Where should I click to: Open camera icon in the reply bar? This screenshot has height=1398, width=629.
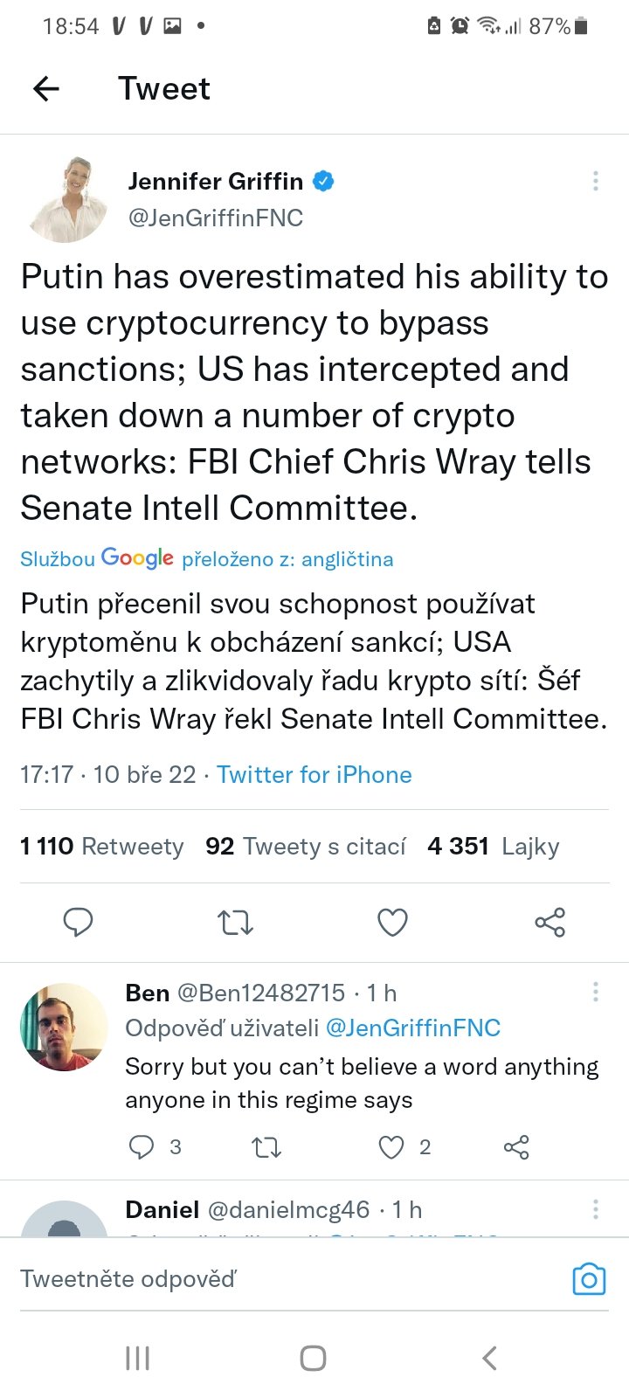pos(589,1279)
